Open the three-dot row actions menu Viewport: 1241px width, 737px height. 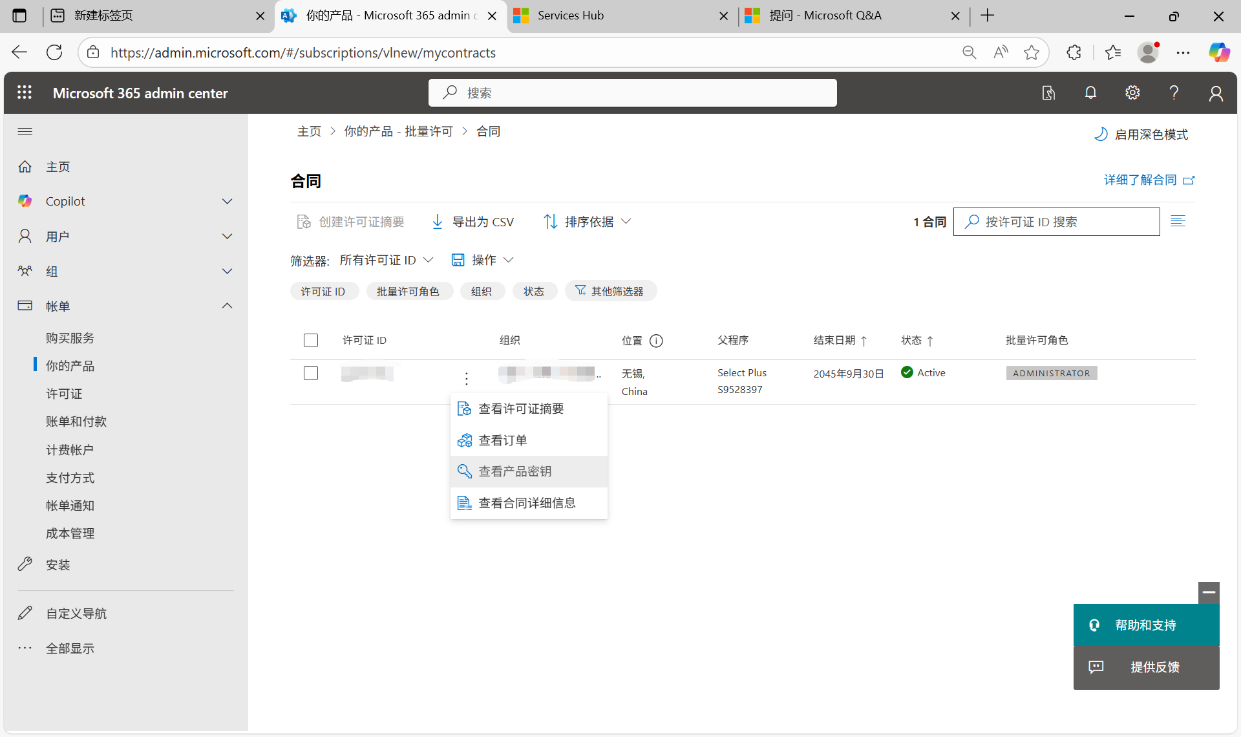466,378
